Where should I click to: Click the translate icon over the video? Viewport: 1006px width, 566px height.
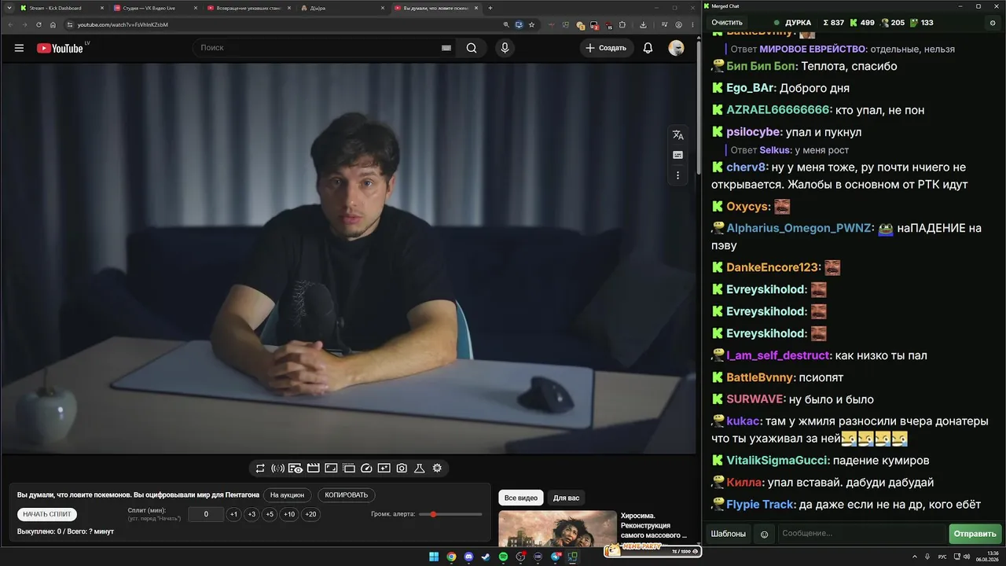pos(678,135)
